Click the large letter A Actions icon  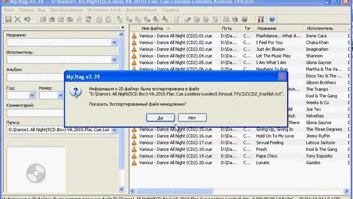click(x=165, y=19)
